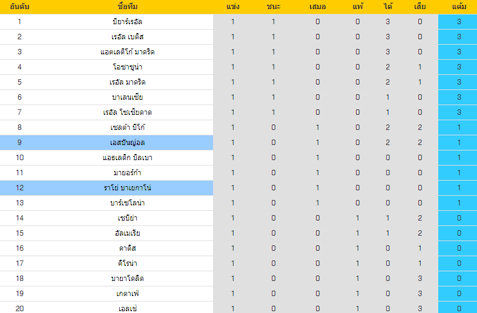The width and height of the screenshot is (477, 313).
Task: Click rank number 20 cell
Action: point(19,308)
